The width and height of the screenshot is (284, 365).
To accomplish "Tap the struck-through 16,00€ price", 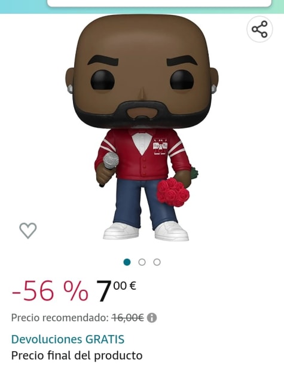I will 128,317.
